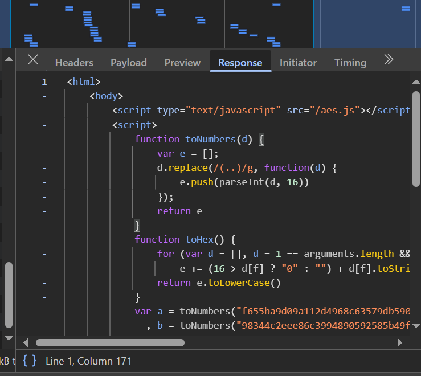
Task: Switch to the Headers tab
Action: tap(74, 63)
